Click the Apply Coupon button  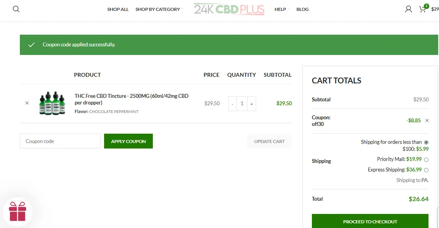[128, 141]
